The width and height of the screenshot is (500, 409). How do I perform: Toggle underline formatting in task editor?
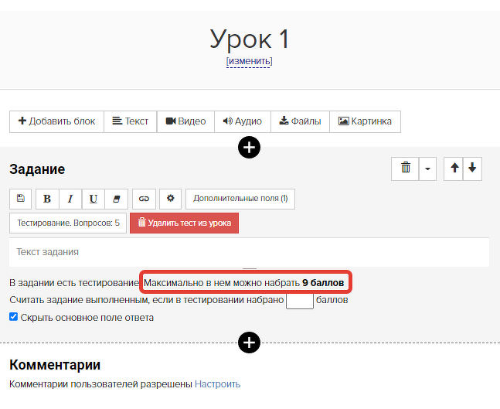coord(93,199)
